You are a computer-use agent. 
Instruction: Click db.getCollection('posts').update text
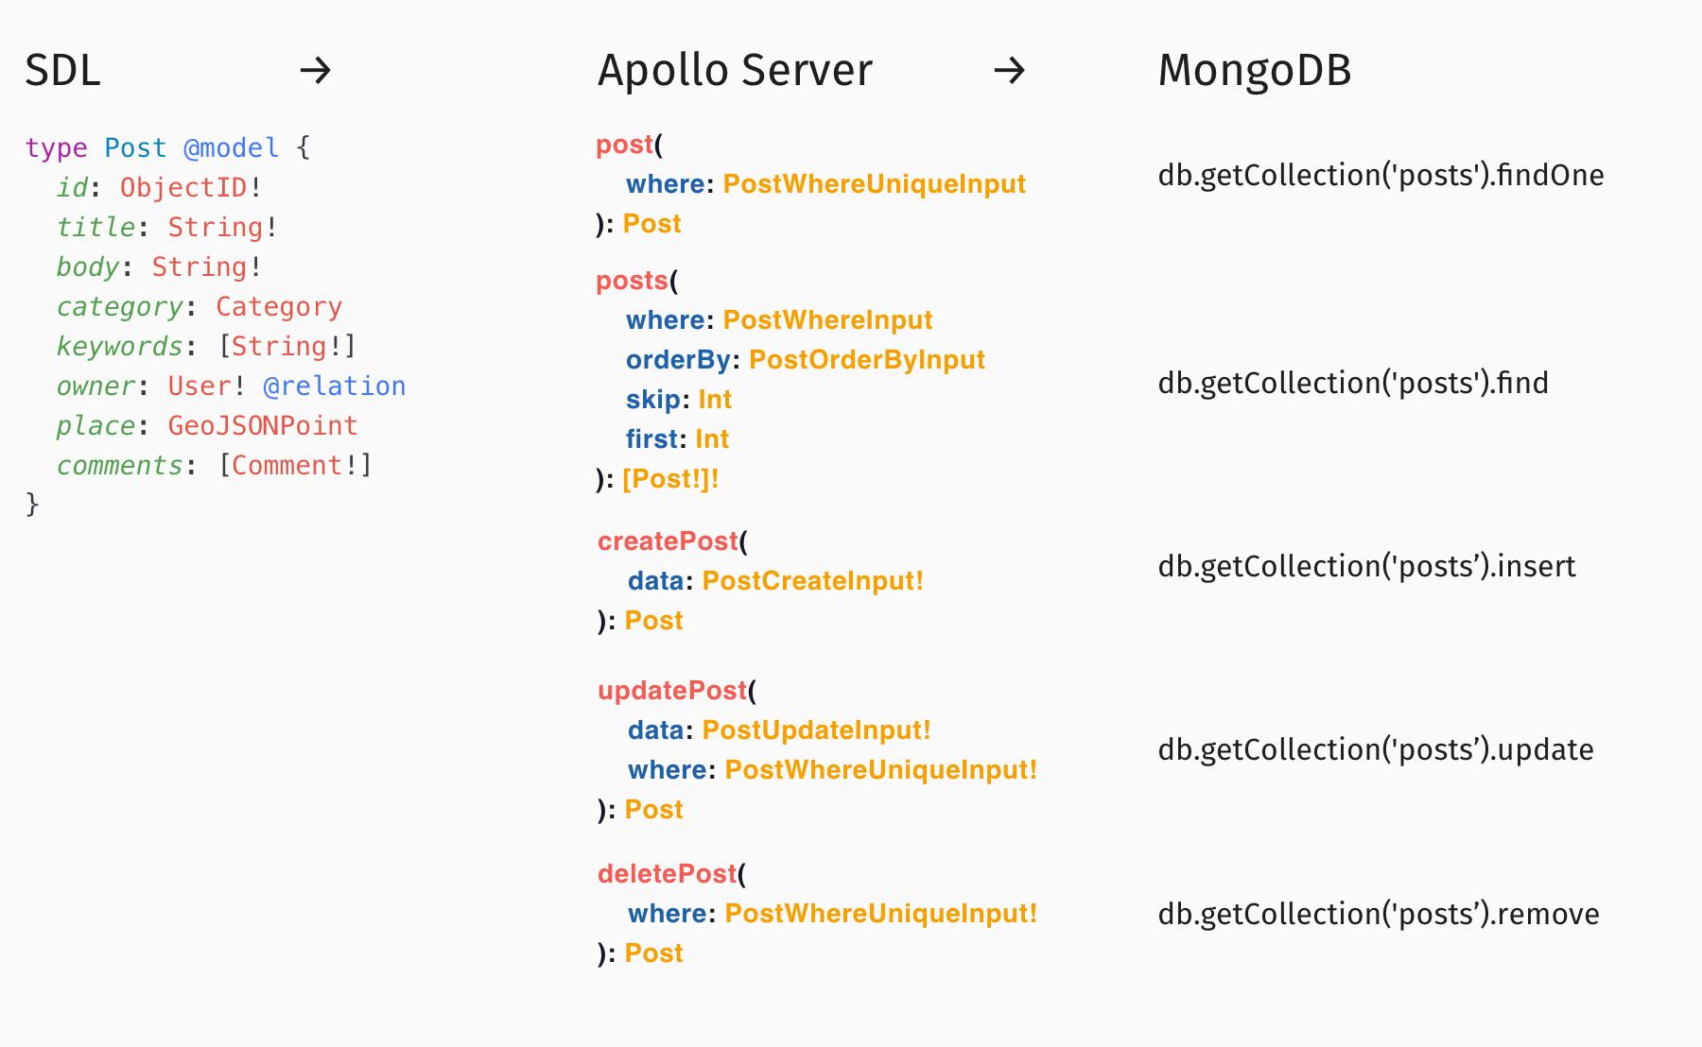click(1376, 750)
